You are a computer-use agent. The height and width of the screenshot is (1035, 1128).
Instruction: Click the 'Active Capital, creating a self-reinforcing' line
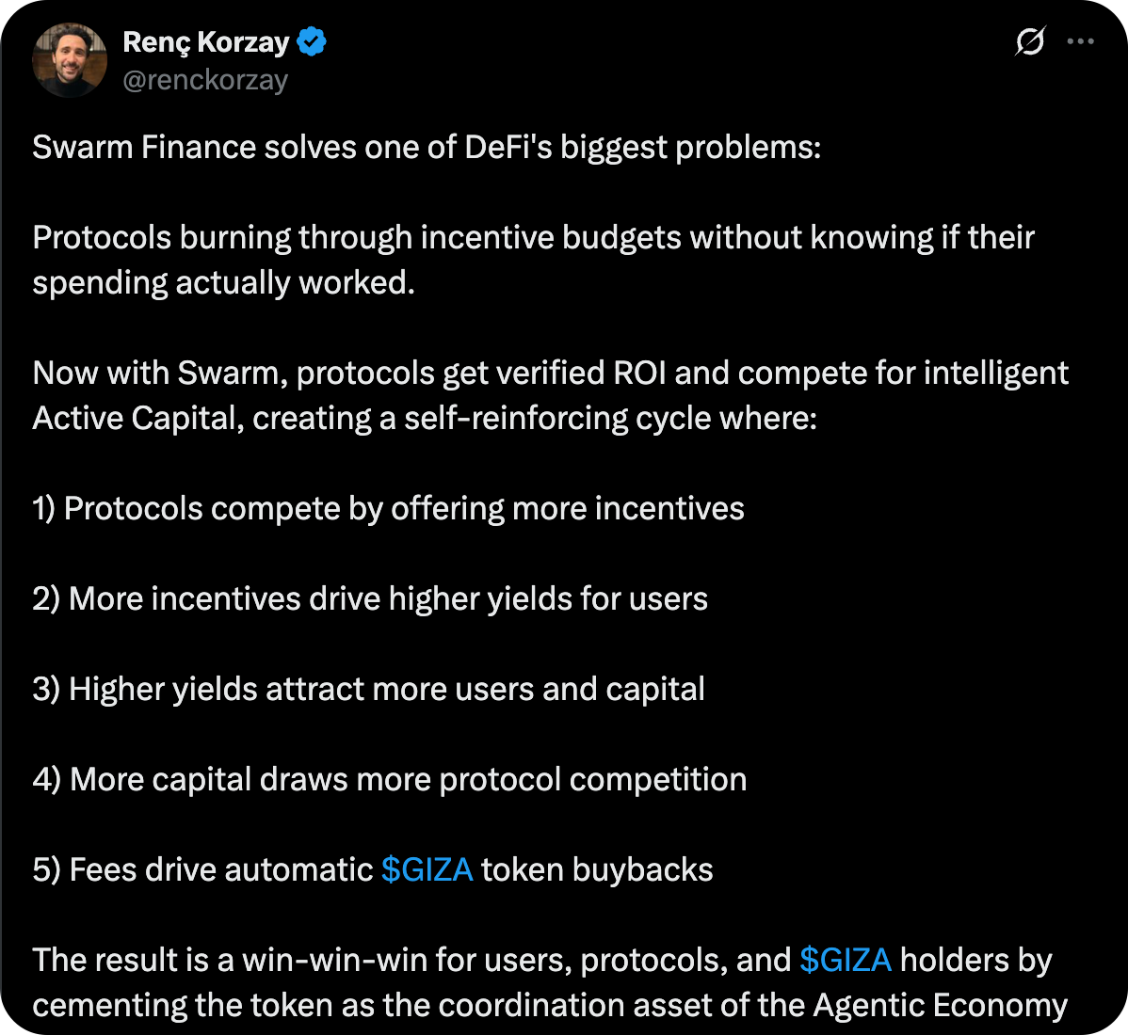(425, 418)
